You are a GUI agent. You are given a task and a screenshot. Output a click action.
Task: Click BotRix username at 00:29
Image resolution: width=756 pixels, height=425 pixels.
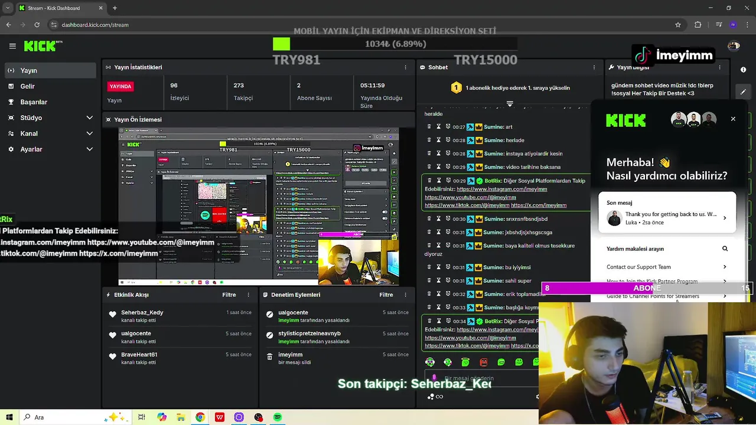pyautogui.click(x=493, y=181)
